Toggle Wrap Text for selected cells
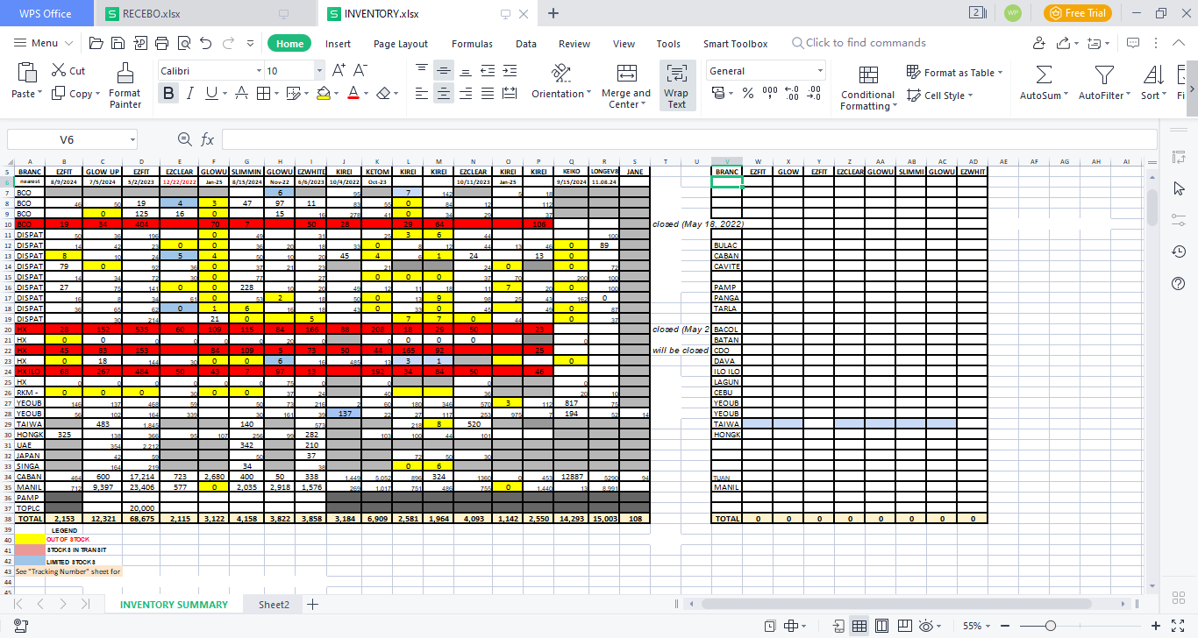The image size is (1198, 638). (676, 86)
